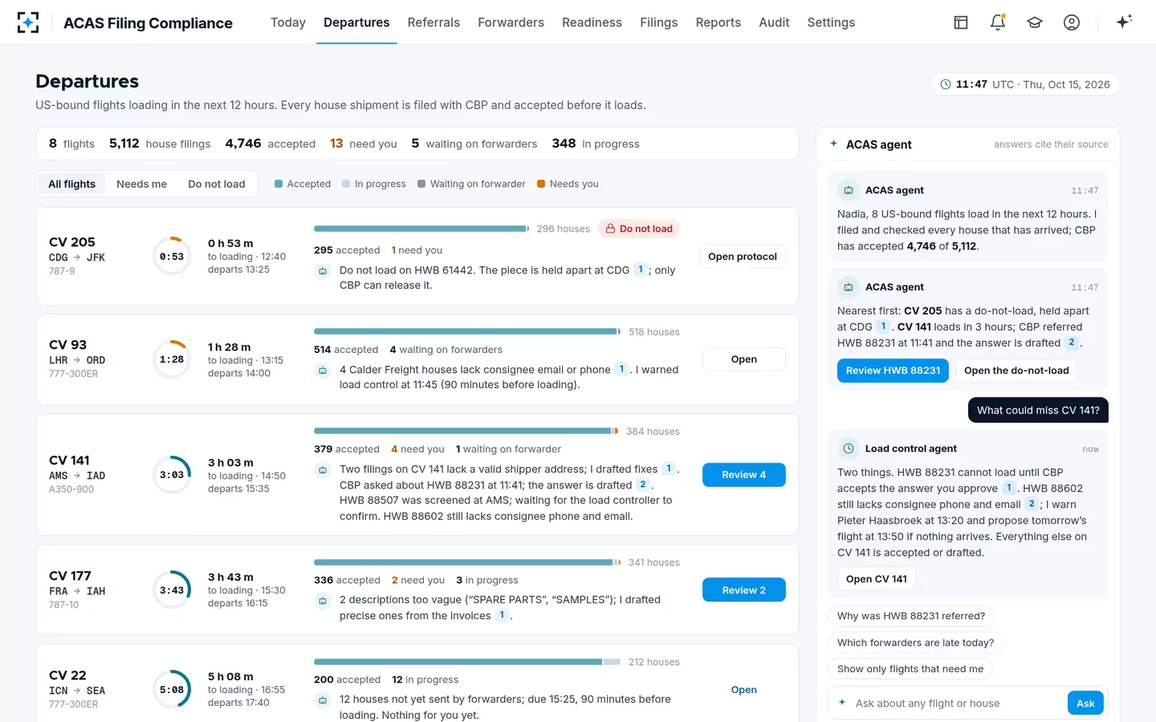The width and height of the screenshot is (1156, 722).
Task: Select the Needs me filter
Action: (142, 184)
